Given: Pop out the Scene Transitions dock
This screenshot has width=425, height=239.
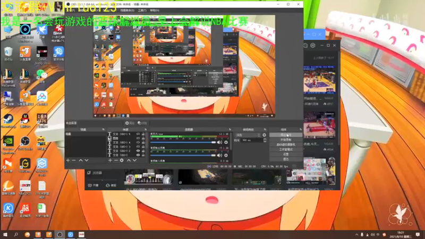Looking at the screenshot, I should point(265,130).
